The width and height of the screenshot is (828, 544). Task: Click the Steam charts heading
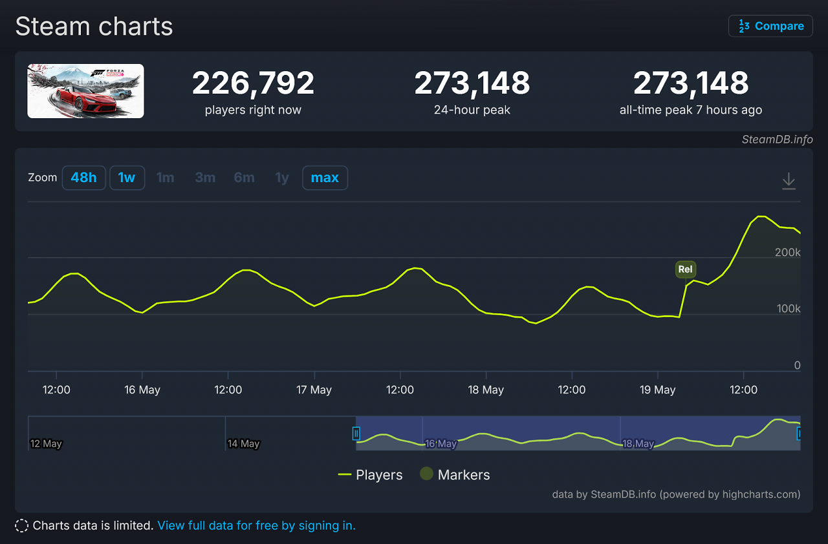click(x=94, y=26)
